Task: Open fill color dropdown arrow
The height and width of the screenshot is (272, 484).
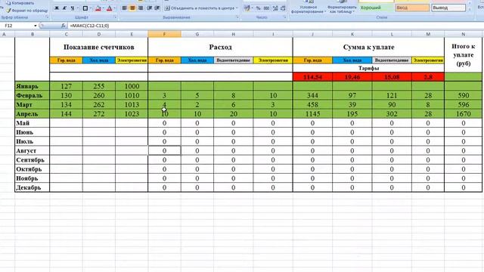Action: (104, 8)
